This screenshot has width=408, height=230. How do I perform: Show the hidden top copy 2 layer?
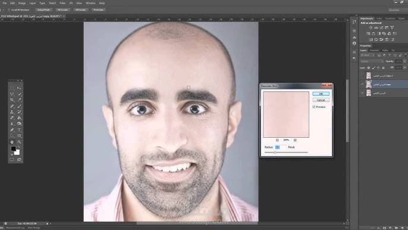(362, 76)
